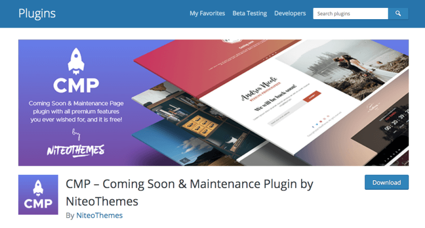This screenshot has height=228, width=425.
Task: Click the CMP plugin banner image
Action: (214, 103)
